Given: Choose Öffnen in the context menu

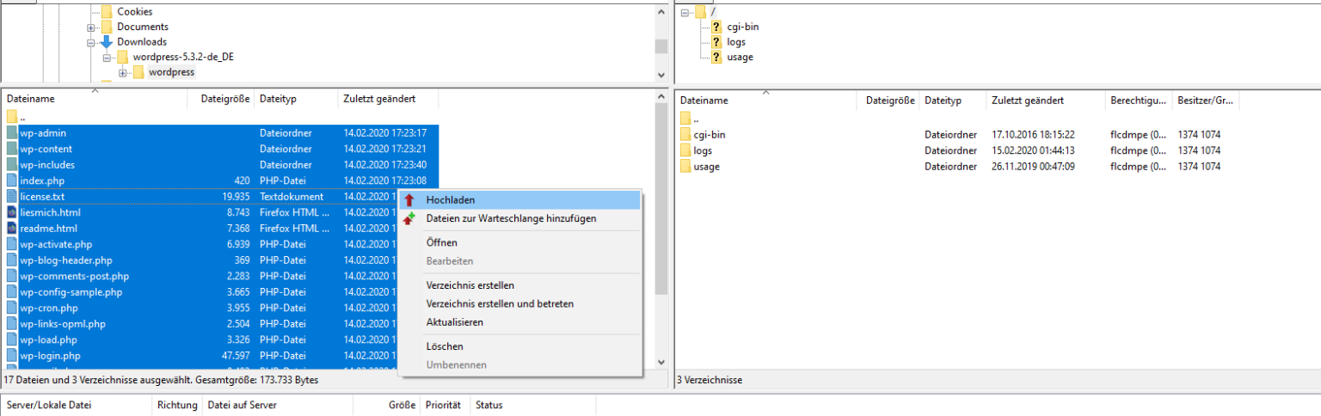Looking at the screenshot, I should click(x=519, y=242).
